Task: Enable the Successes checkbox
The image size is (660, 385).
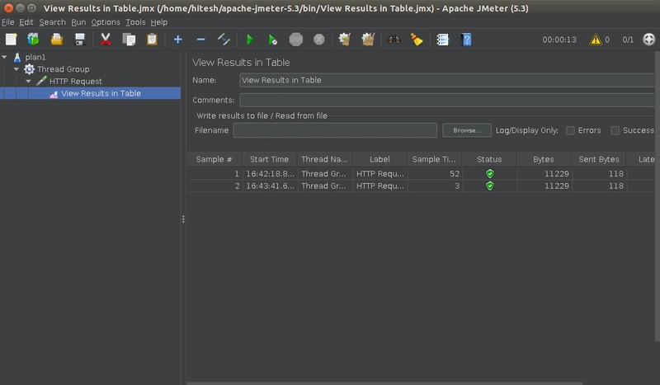Action: click(615, 130)
